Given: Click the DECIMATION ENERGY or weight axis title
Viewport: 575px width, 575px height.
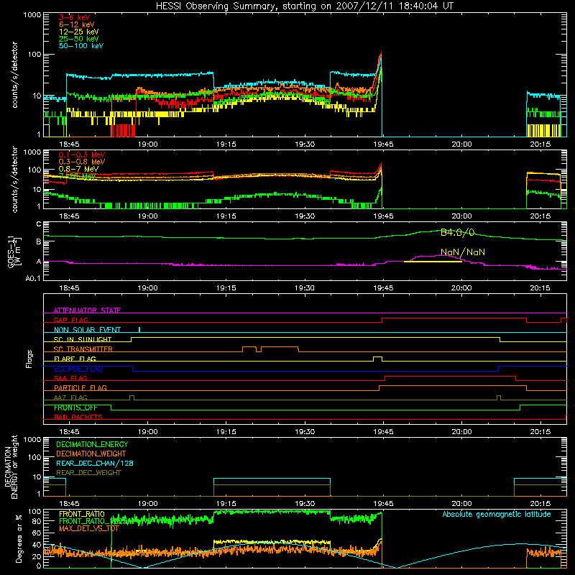Looking at the screenshot, I should [11, 466].
